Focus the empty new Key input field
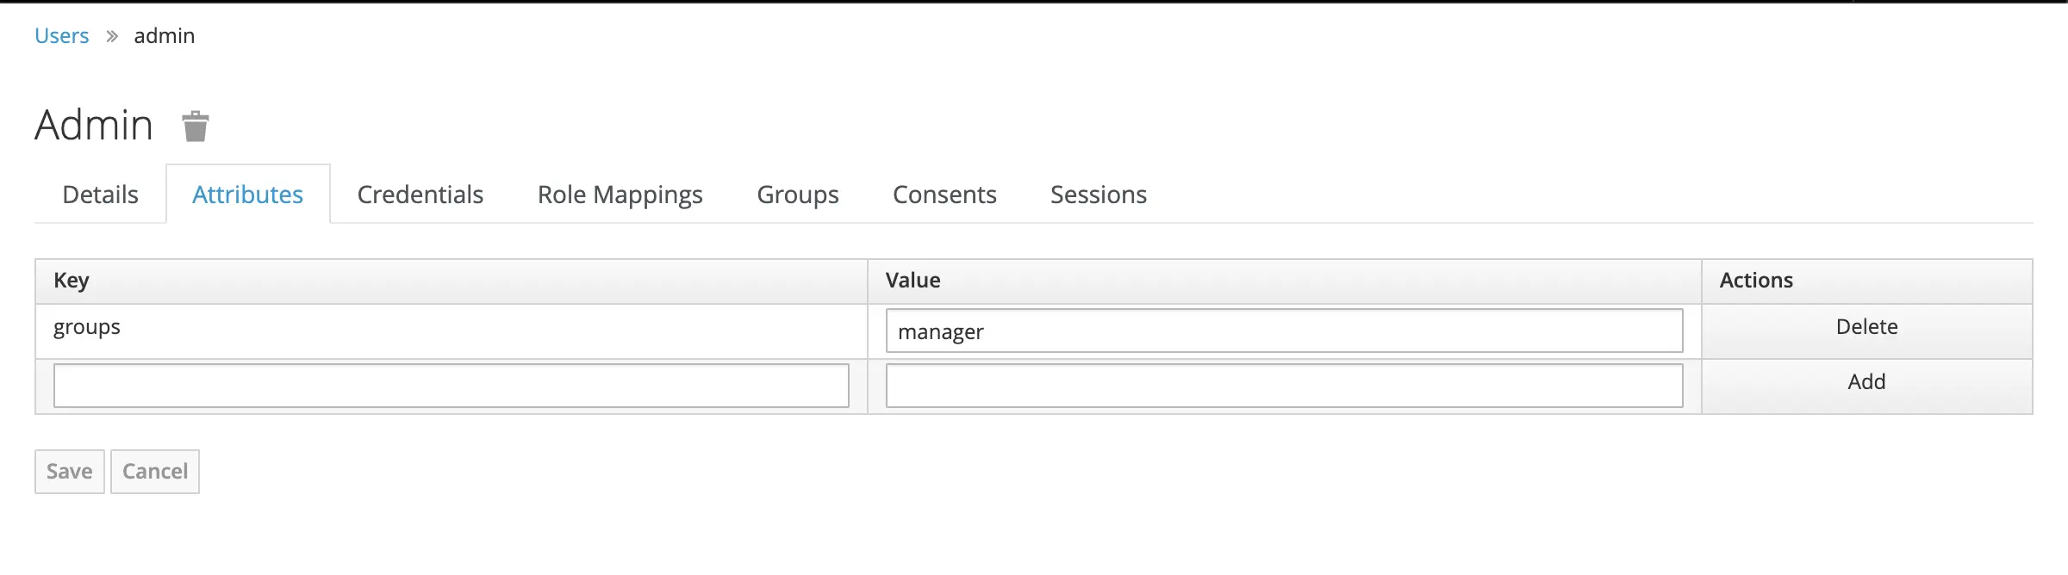 tap(451, 386)
